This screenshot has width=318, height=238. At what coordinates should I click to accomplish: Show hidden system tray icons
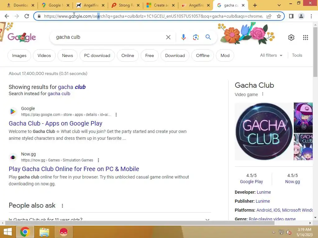click(x=274, y=232)
